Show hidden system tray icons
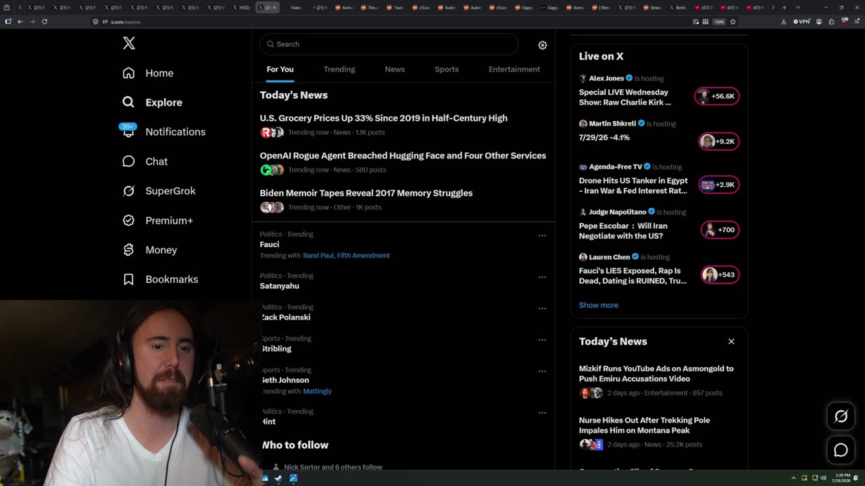Image resolution: width=865 pixels, height=486 pixels. pos(795,478)
